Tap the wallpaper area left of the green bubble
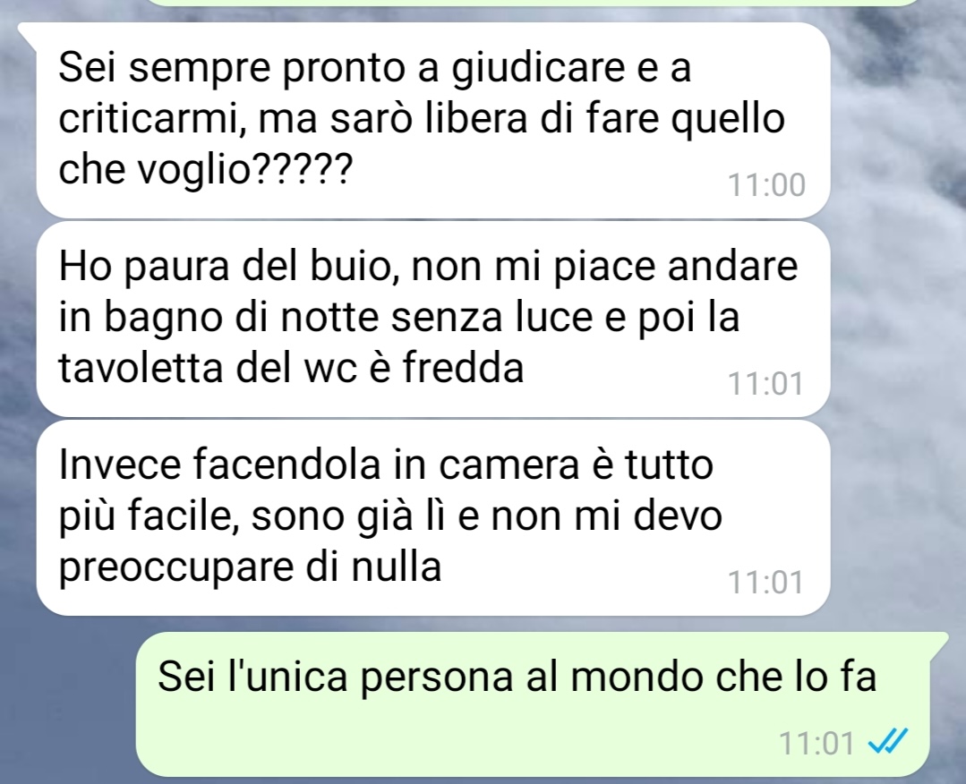The width and height of the screenshot is (966, 784). coord(68,702)
